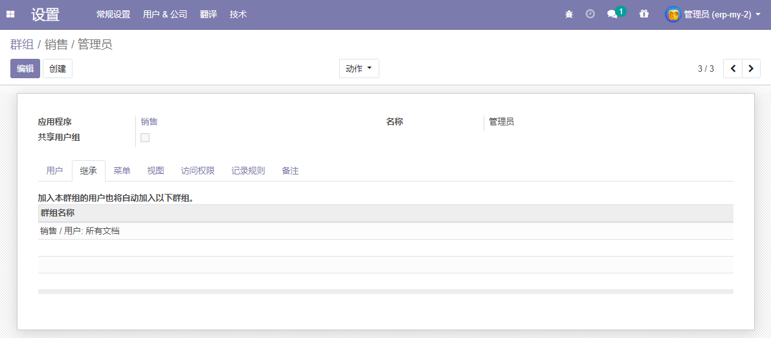
Task: Click the gift icon in top bar
Action: click(x=643, y=14)
